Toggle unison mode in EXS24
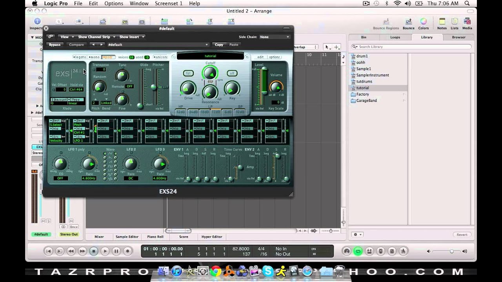Viewport: 502px width, 282px height. pyautogui.click(x=160, y=57)
